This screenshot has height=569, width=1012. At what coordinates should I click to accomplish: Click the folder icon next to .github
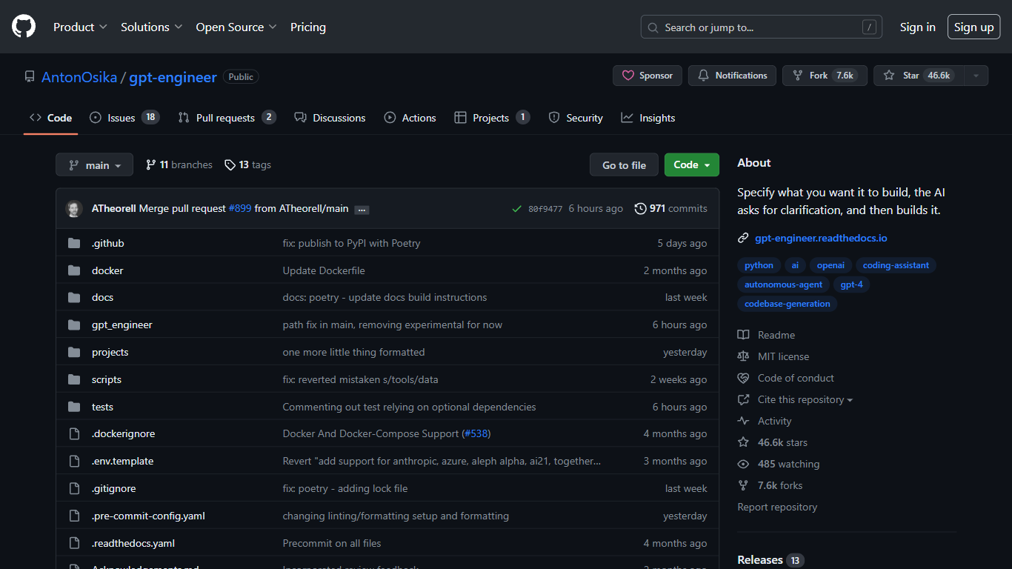(74, 243)
